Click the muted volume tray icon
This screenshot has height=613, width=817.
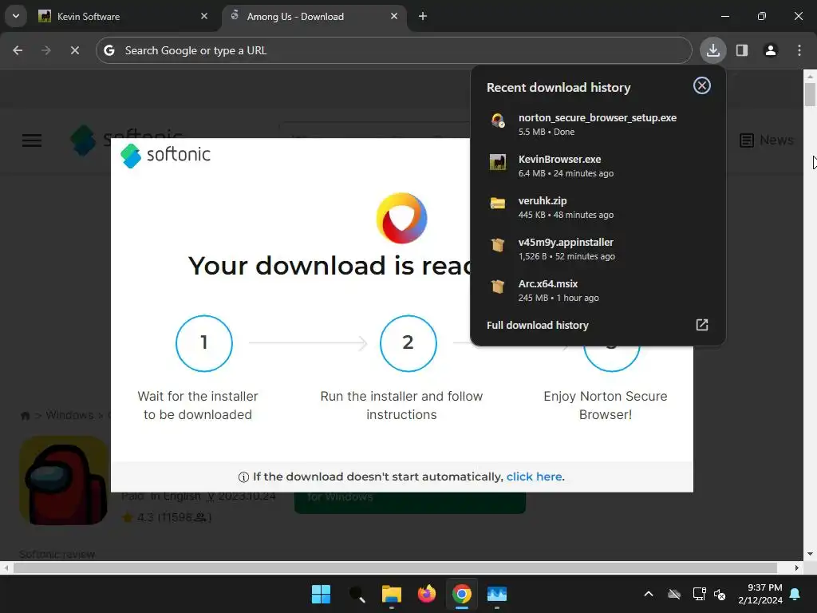(x=720, y=594)
